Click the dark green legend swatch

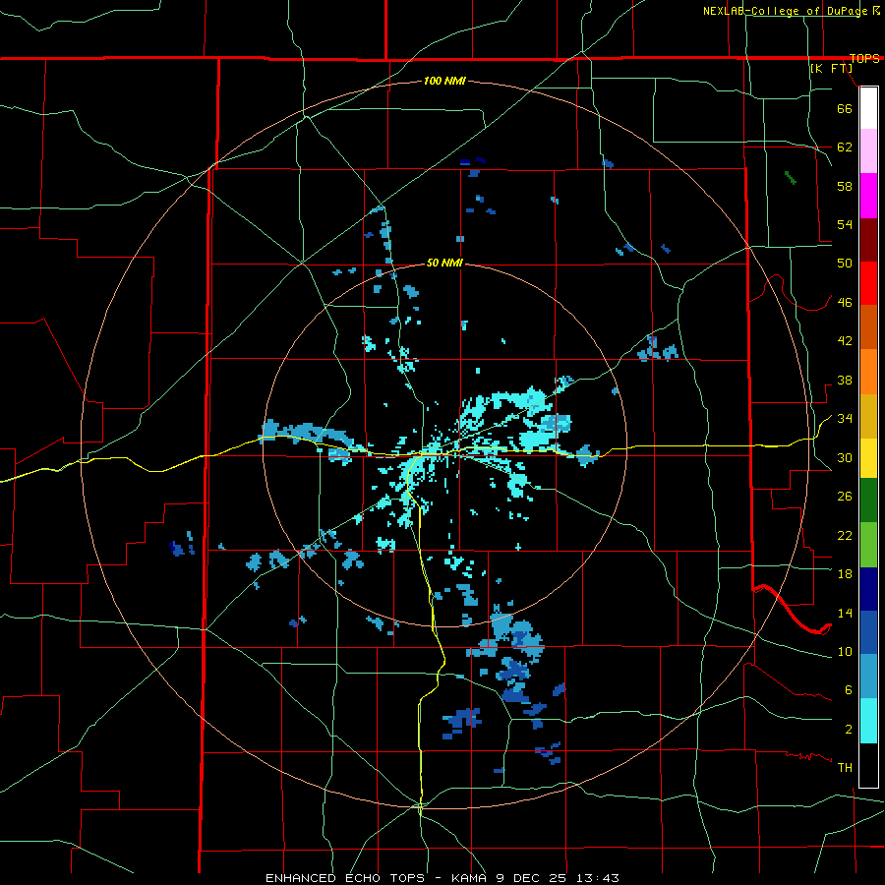pos(868,501)
